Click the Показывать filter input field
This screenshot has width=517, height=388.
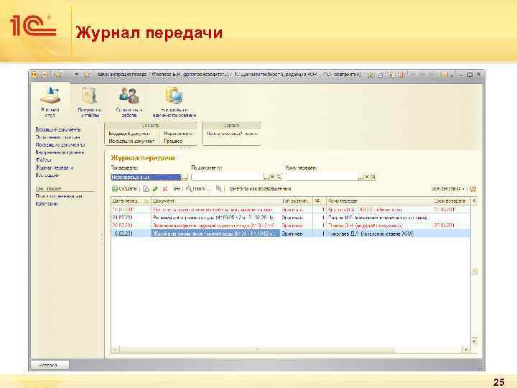click(x=146, y=177)
